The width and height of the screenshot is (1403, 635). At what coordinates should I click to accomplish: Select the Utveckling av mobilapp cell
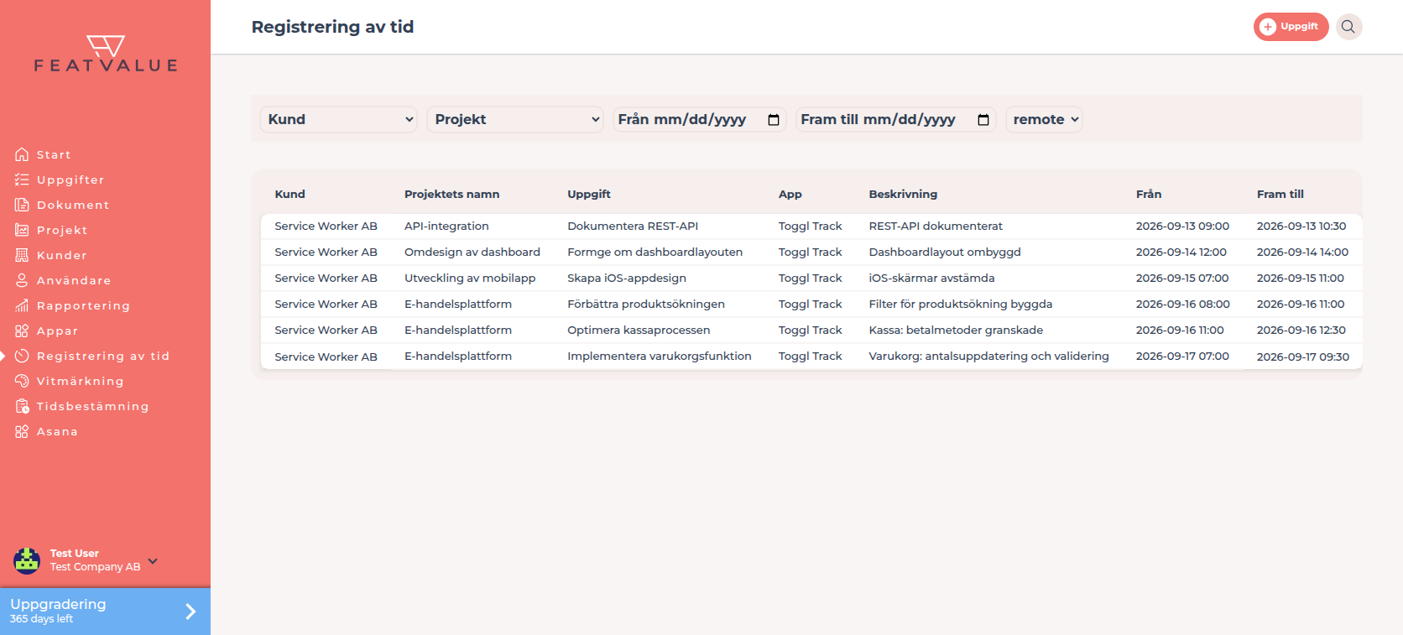[470, 278]
